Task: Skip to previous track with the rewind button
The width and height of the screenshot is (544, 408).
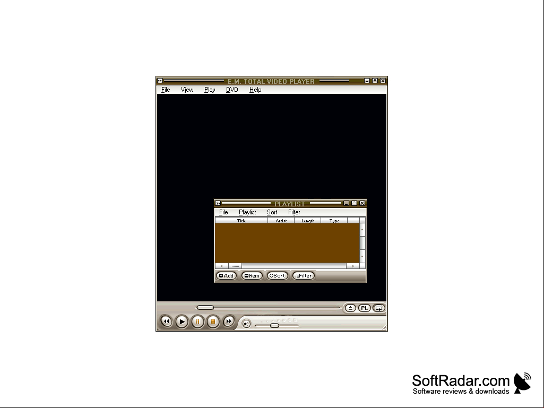Action: click(x=166, y=322)
